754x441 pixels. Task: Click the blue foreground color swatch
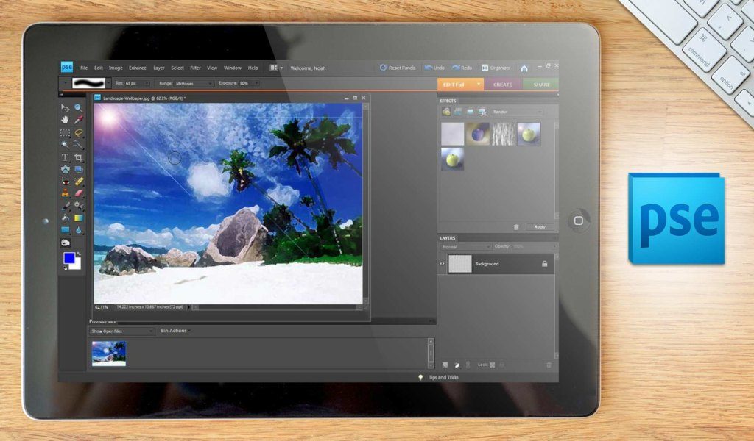[x=69, y=258]
